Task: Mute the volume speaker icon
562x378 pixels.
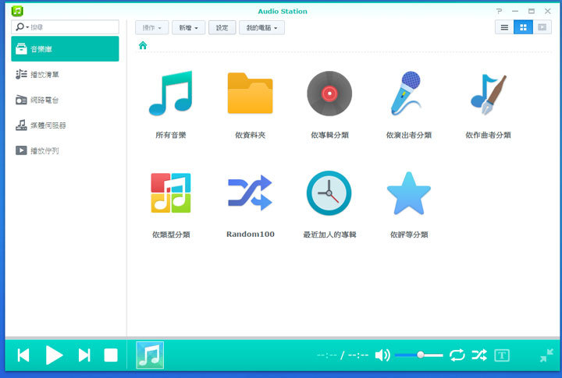Action: click(x=382, y=355)
